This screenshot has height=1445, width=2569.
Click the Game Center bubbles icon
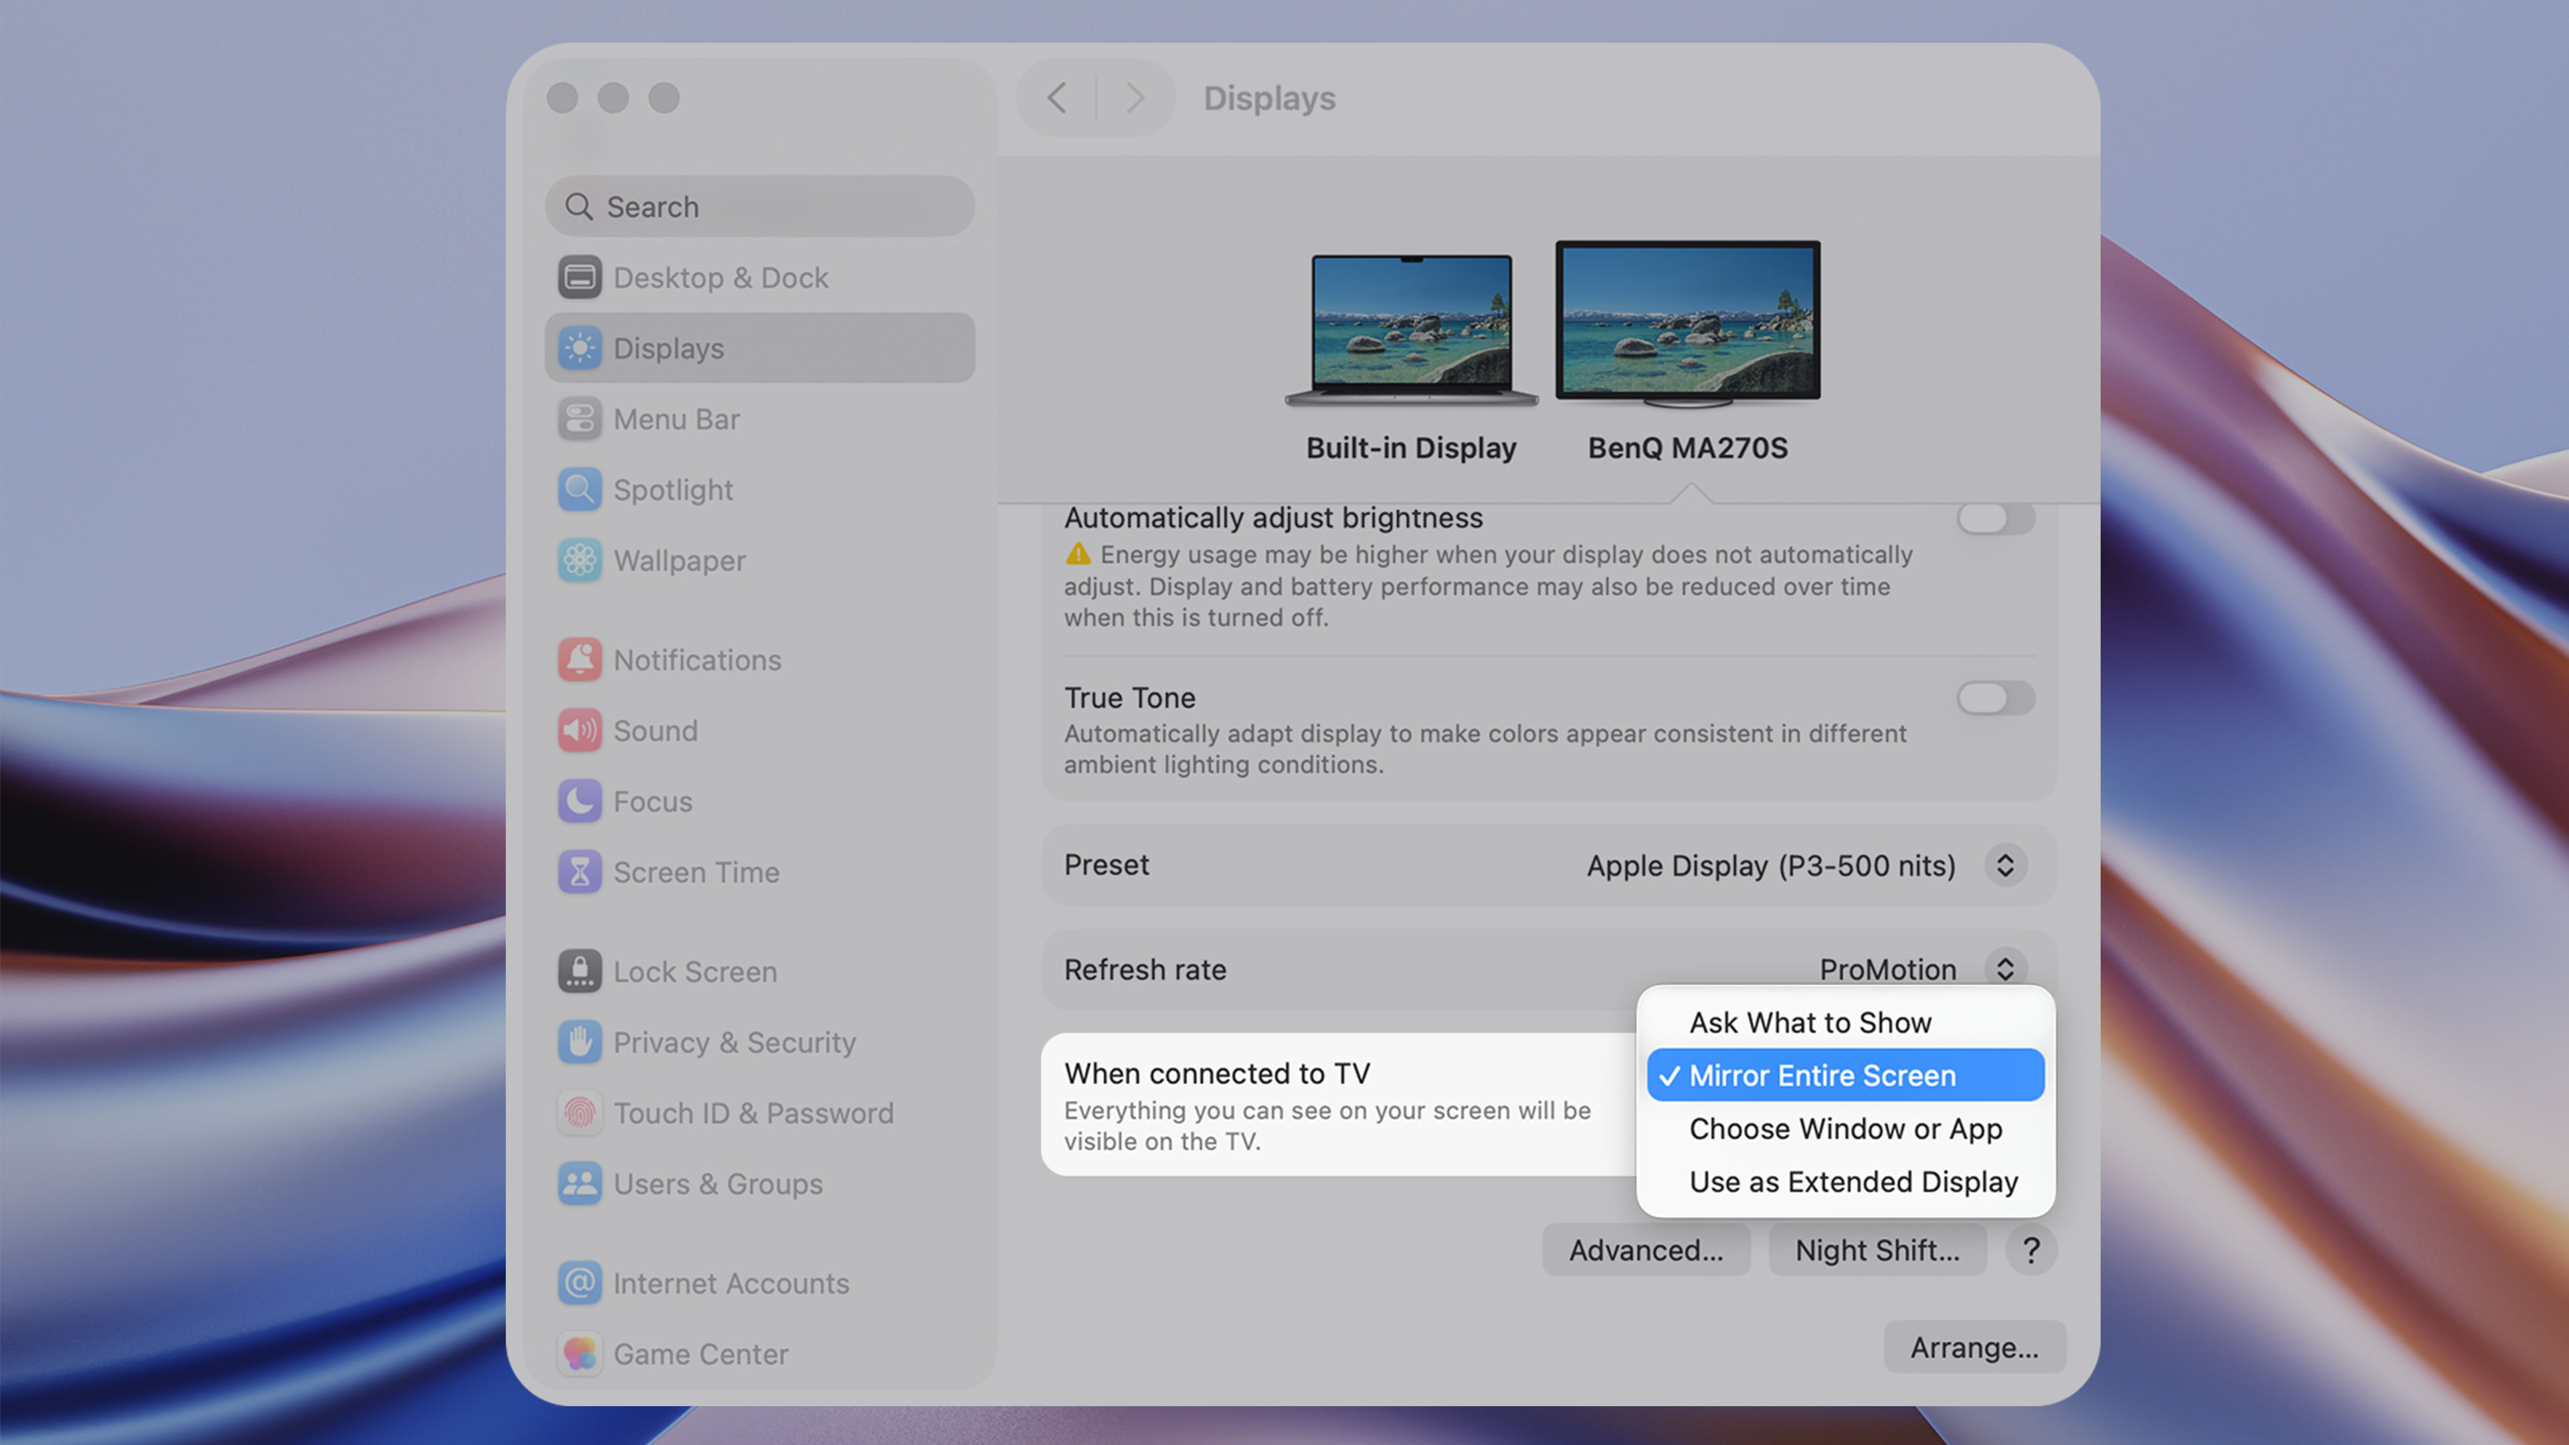(579, 1354)
